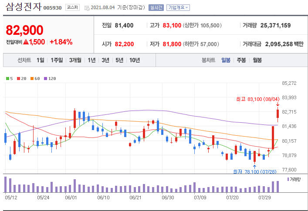Click the 봉차트 label

(x=209, y=60)
